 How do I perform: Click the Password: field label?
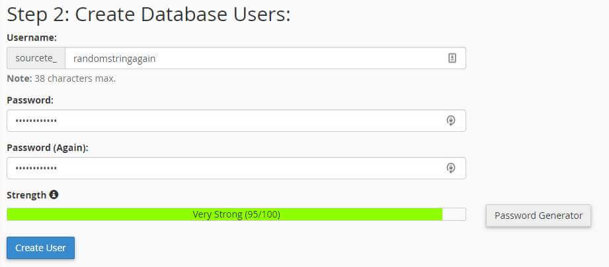click(x=30, y=100)
